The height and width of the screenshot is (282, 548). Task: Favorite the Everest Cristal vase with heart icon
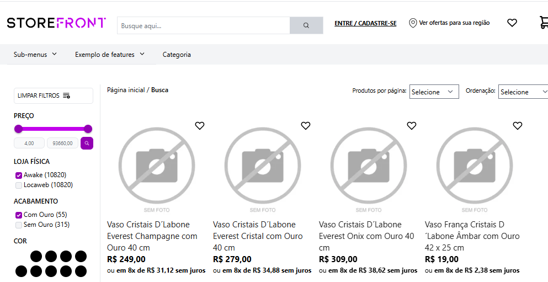(305, 125)
